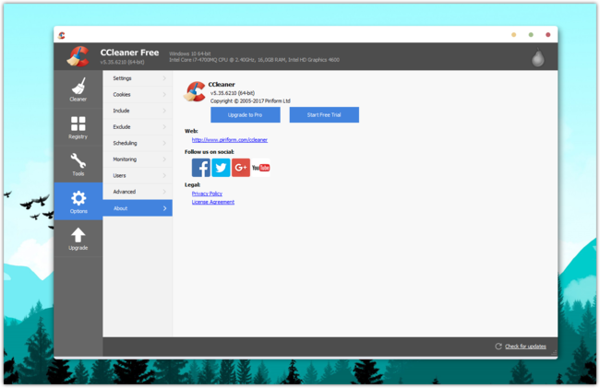
Task: Click the chevron next to Include
Action: (164, 111)
